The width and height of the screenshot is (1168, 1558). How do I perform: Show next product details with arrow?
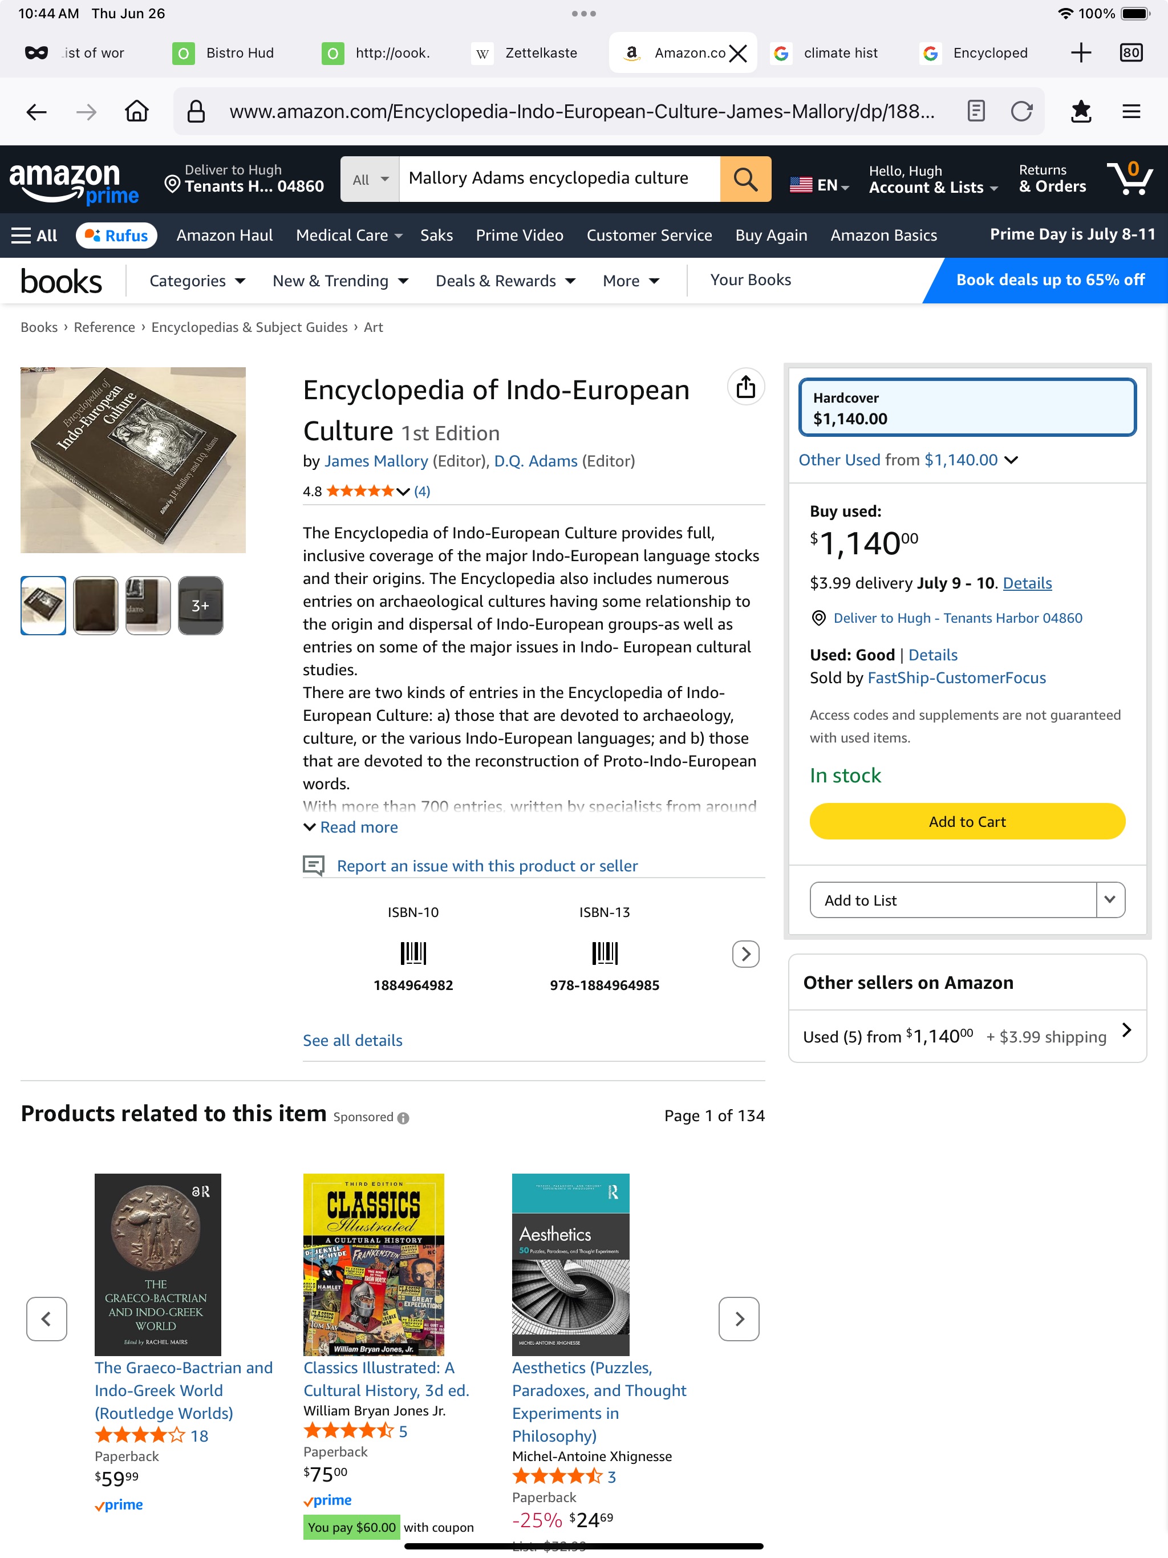pyautogui.click(x=746, y=954)
